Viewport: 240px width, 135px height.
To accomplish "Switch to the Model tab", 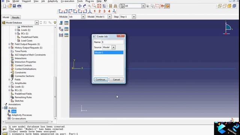I will (x=6, y=17).
